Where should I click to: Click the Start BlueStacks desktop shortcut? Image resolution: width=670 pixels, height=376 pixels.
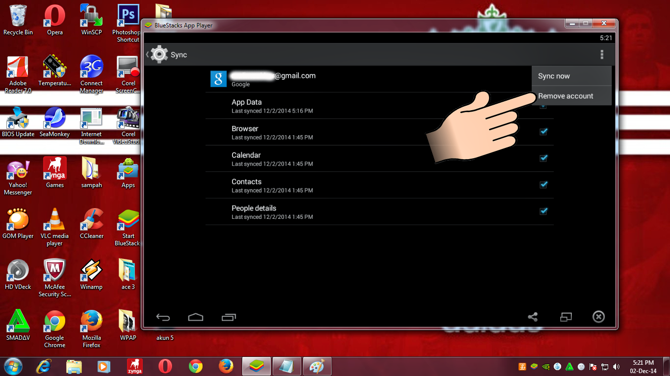[x=128, y=227]
